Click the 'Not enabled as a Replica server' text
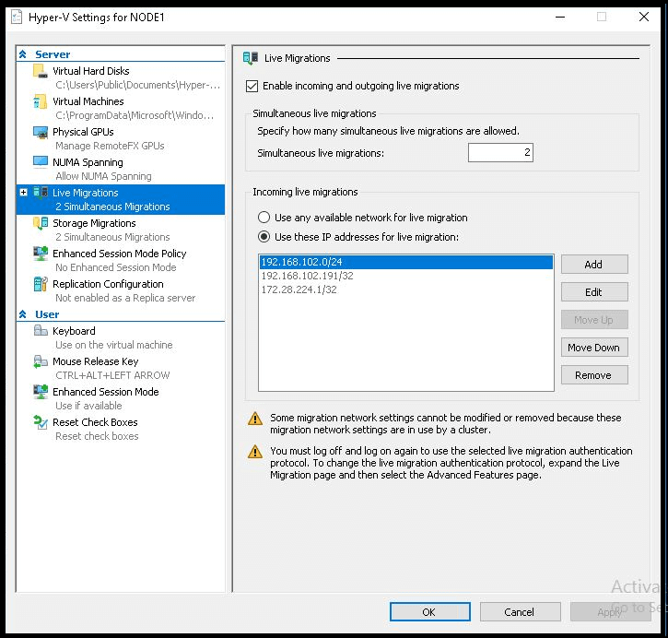Image resolution: width=668 pixels, height=638 pixels. pos(125,298)
